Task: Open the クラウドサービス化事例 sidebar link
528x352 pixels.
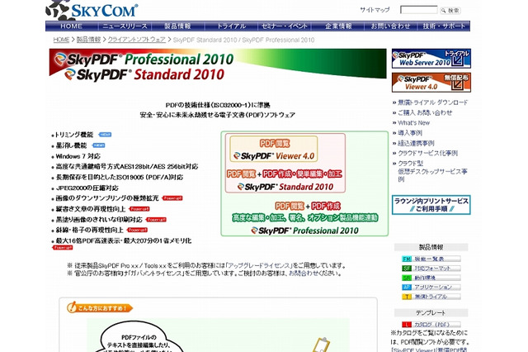Action: click(427, 153)
